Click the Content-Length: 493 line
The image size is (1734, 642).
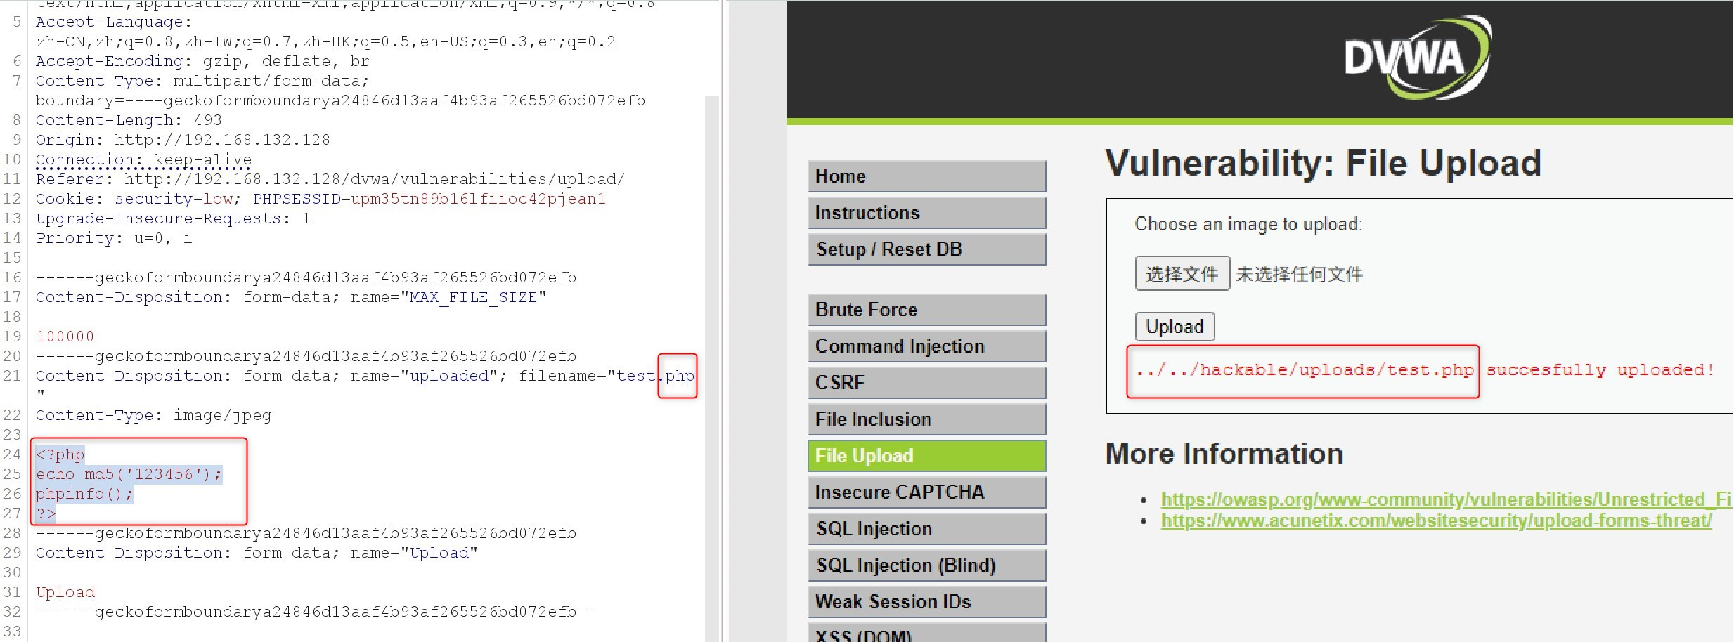click(129, 120)
